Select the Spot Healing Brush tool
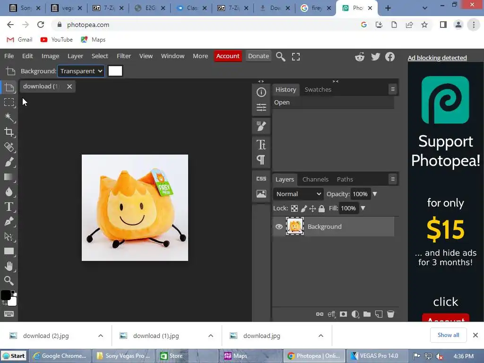484x363 pixels. click(x=9, y=147)
